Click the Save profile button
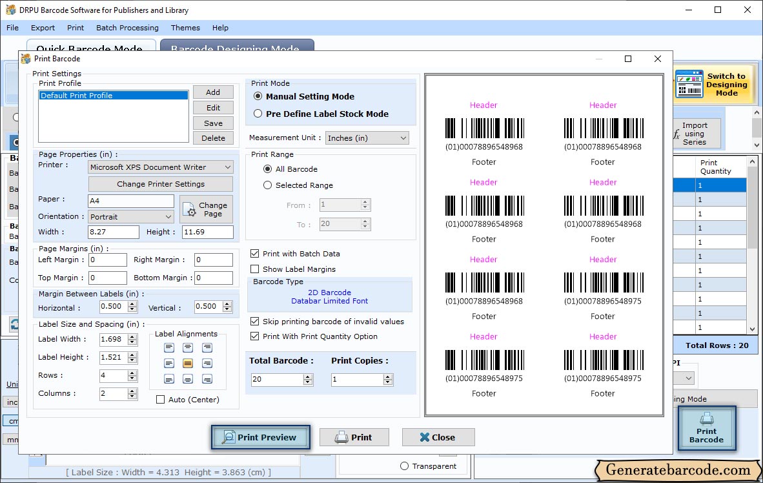 pos(213,123)
